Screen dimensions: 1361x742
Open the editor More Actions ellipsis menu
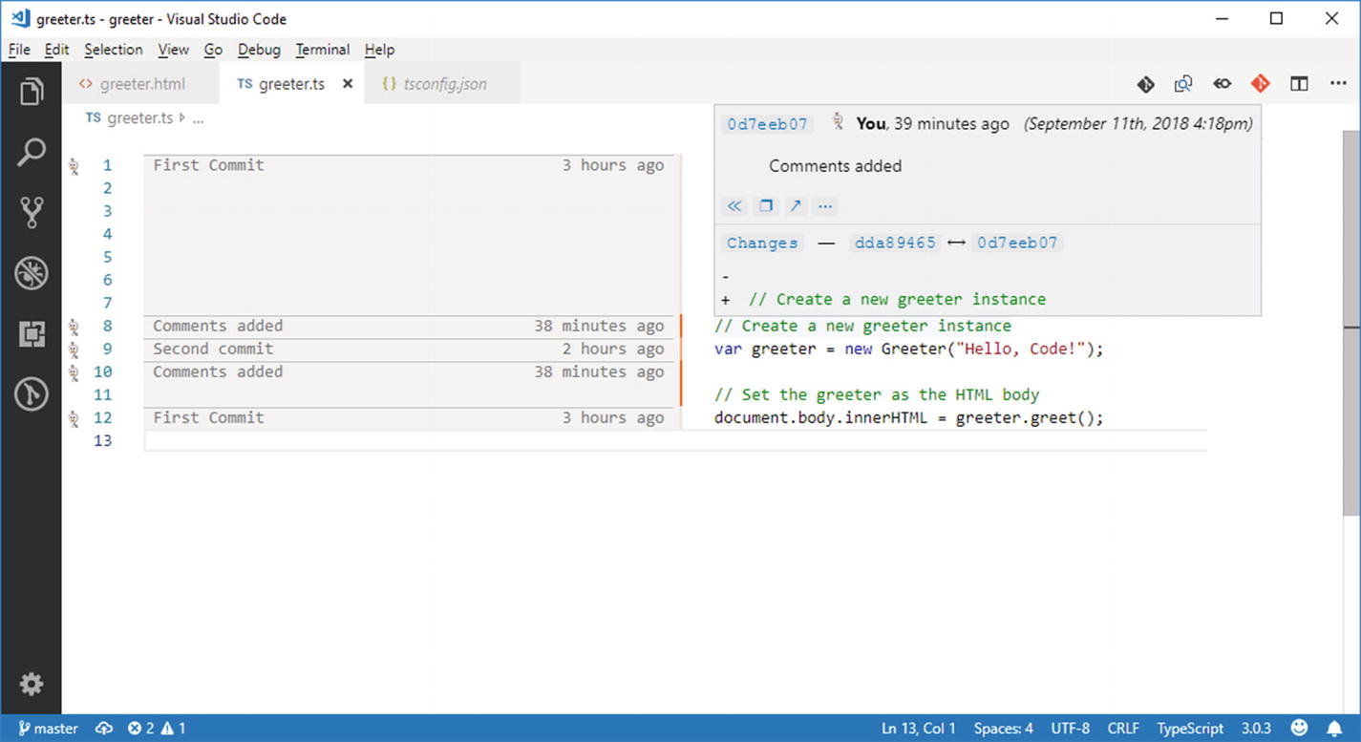[1338, 84]
